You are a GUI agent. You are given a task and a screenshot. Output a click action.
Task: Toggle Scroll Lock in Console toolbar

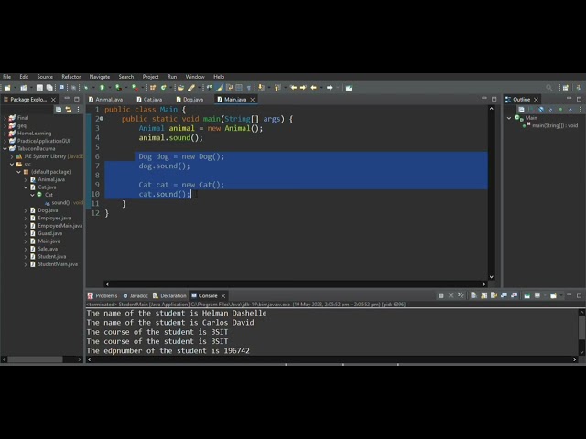point(484,295)
